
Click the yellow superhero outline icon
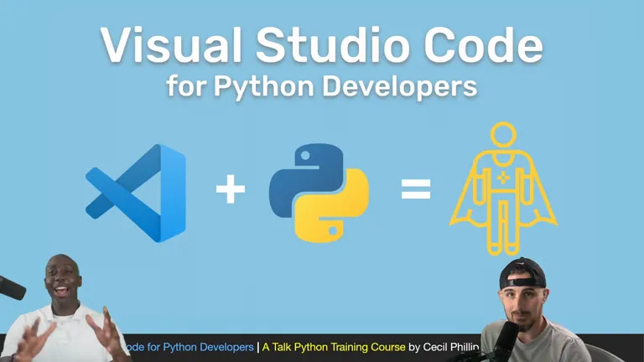tap(503, 189)
